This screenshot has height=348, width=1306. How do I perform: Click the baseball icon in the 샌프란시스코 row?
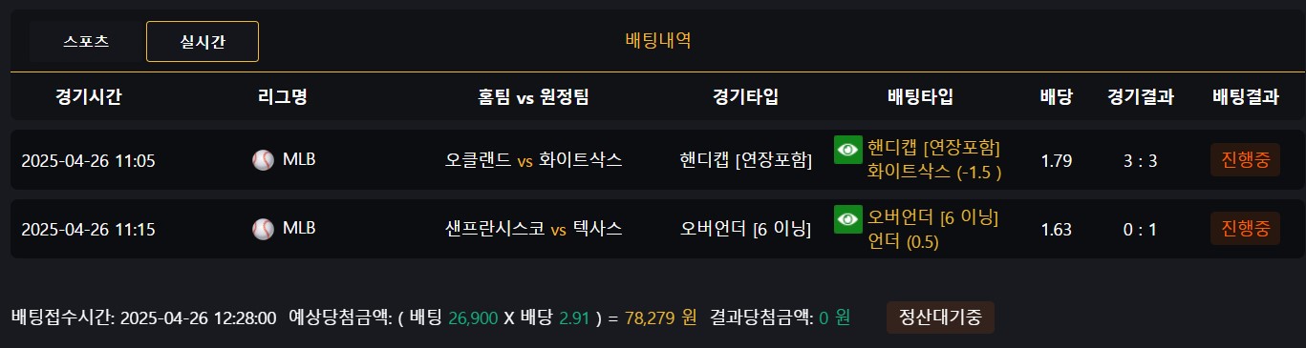pos(263,229)
